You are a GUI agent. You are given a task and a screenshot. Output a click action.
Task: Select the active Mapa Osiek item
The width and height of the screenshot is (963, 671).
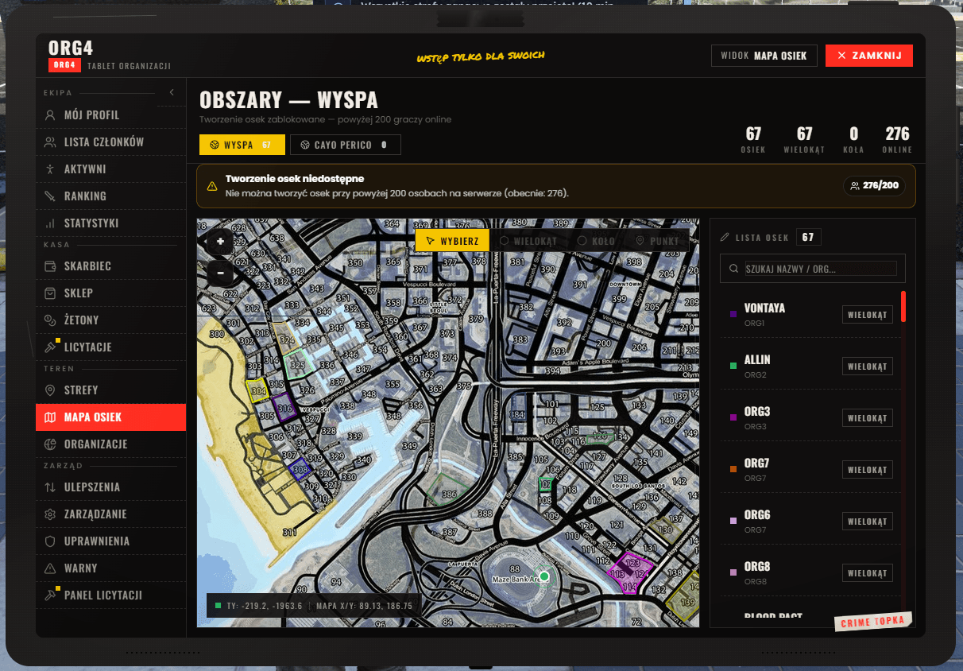110,417
